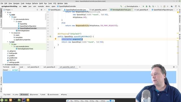The height and width of the screenshot is (102, 181).
Task: Click terminal input after script prompt
Action: coord(19,70)
